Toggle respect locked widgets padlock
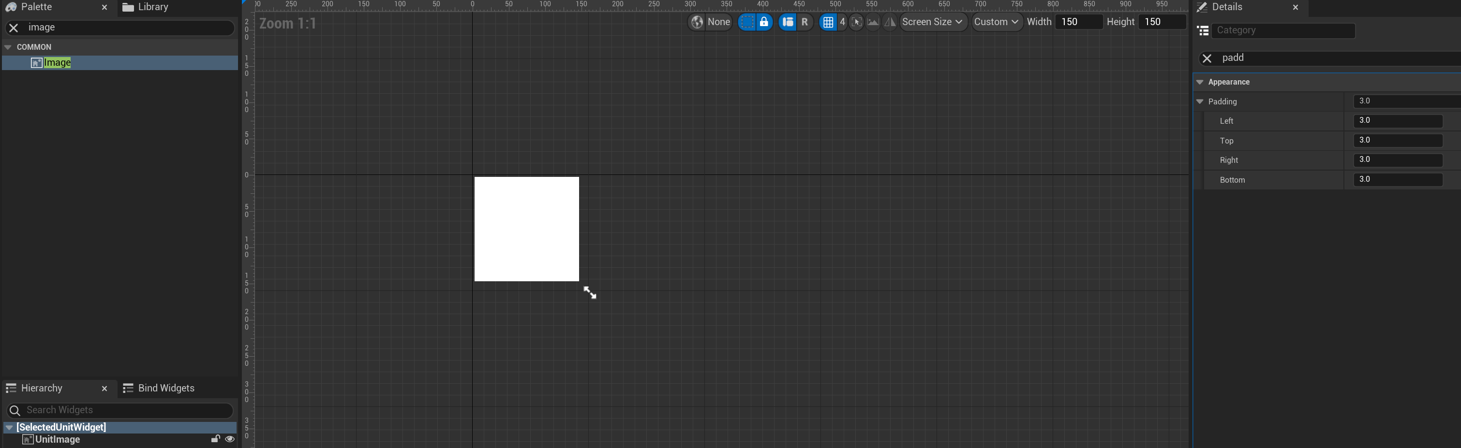 pos(764,22)
